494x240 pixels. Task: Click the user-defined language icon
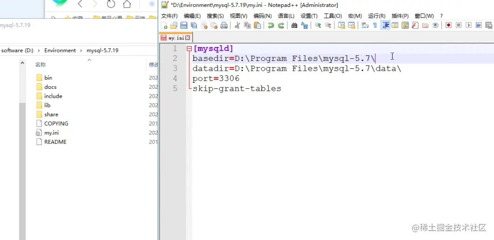pyautogui.click(x=395, y=26)
